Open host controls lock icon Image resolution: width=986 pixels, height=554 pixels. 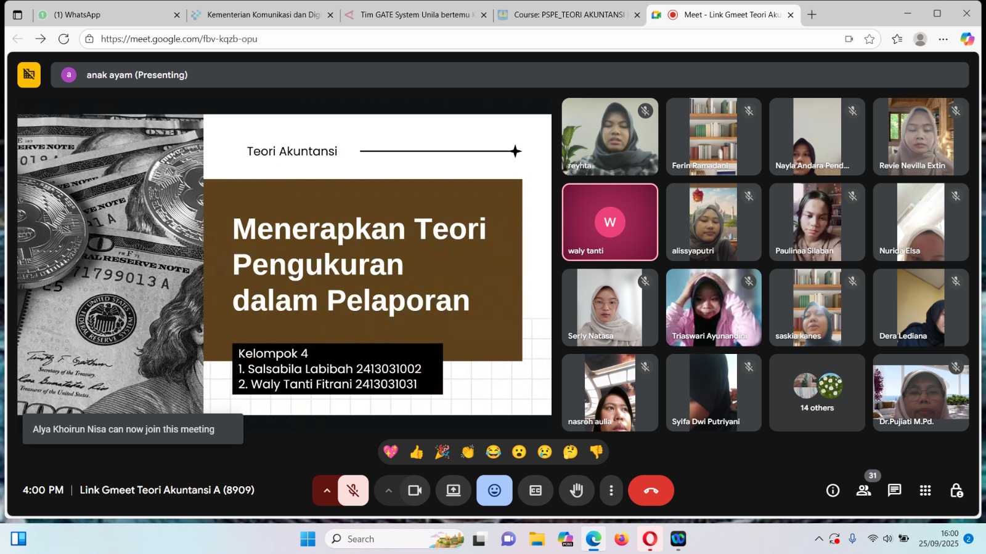(x=956, y=491)
